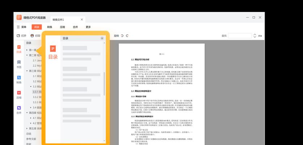Jump to the 参考文献 outline entry
Image resolution: width=303 pixels, height=145 pixels.
click(x=31, y=139)
